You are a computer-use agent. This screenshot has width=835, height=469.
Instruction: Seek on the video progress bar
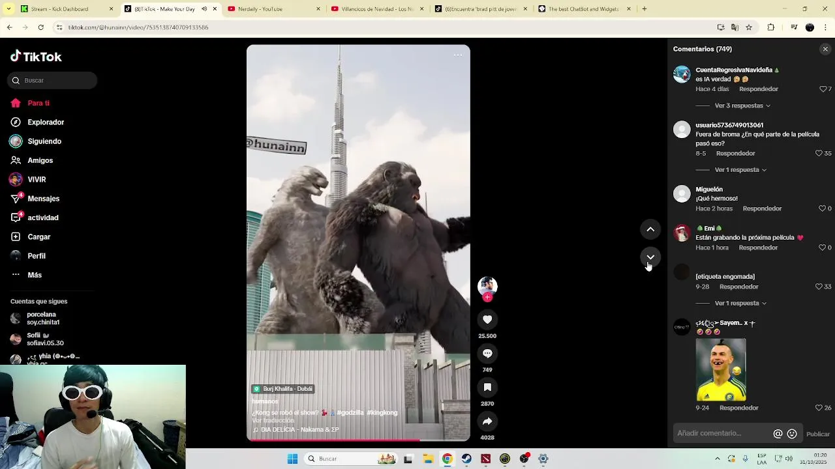click(x=358, y=440)
